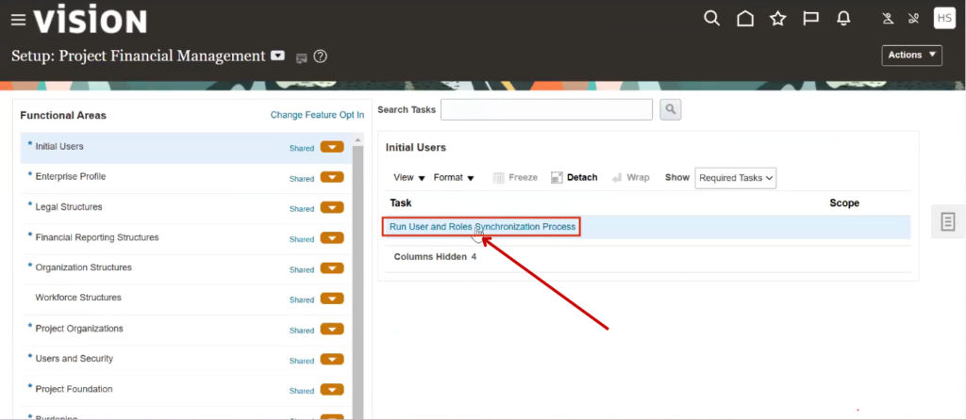Click Change Feature Opt In link

pyautogui.click(x=317, y=115)
